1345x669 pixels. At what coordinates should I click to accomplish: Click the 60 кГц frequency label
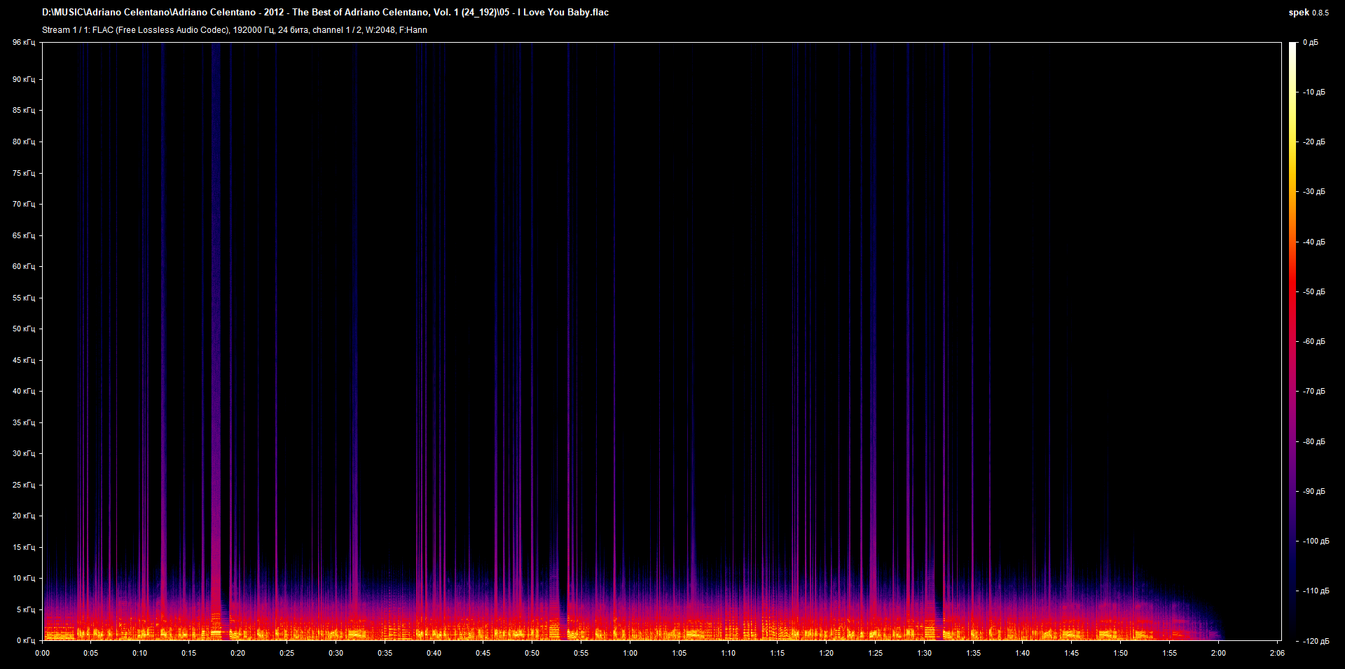pyautogui.click(x=23, y=266)
